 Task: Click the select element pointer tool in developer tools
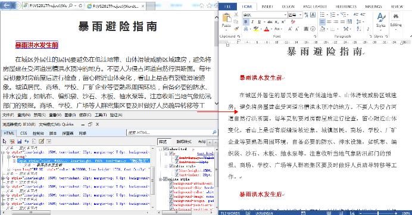5,141
